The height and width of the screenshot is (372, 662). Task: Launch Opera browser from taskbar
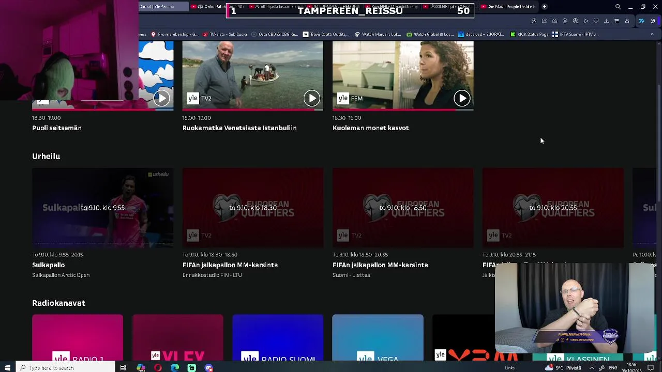(158, 368)
